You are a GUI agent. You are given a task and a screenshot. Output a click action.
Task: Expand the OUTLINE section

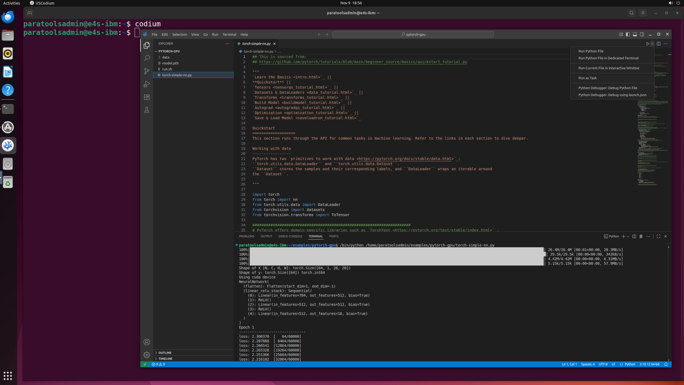coord(165,353)
